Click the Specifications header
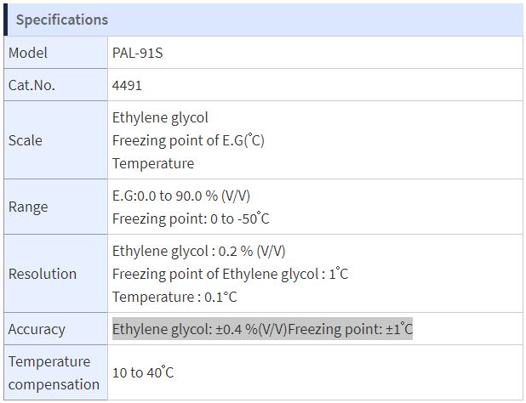526x403 pixels. point(62,20)
